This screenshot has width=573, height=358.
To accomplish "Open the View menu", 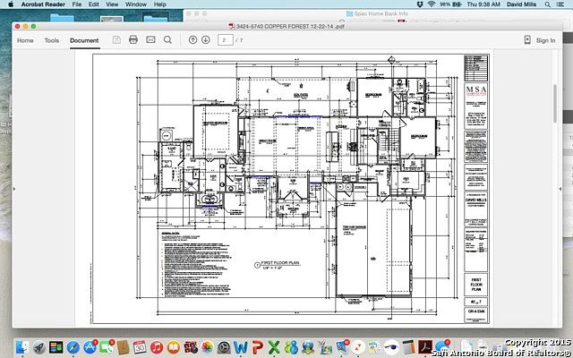I will click(112, 4).
